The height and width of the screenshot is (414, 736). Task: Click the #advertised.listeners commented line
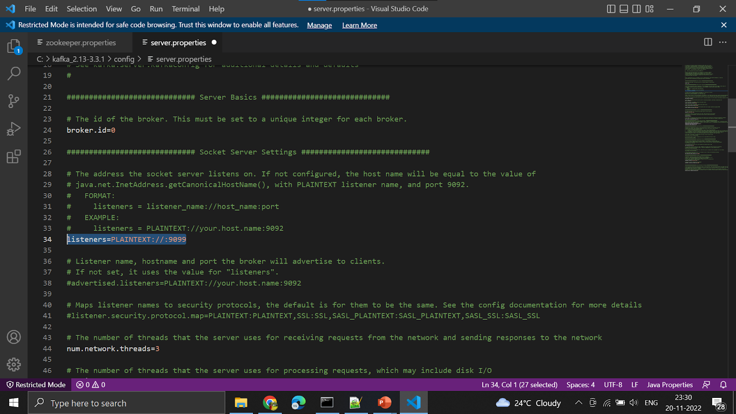(184, 283)
